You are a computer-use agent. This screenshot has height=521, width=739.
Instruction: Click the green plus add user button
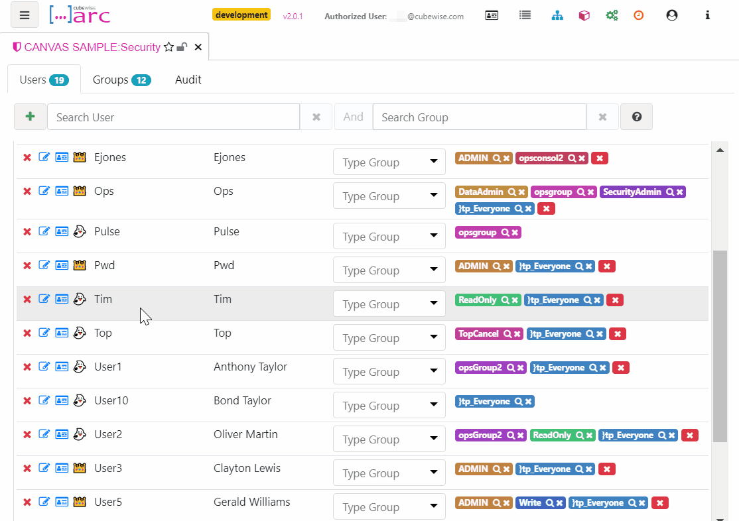coord(30,117)
